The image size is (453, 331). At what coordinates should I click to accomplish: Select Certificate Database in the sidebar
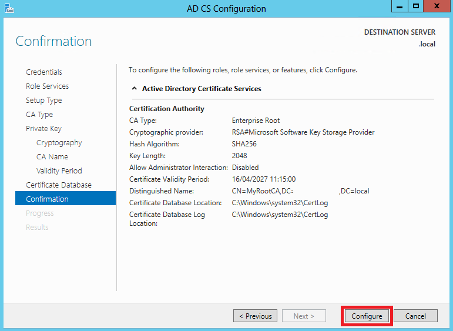click(59, 185)
